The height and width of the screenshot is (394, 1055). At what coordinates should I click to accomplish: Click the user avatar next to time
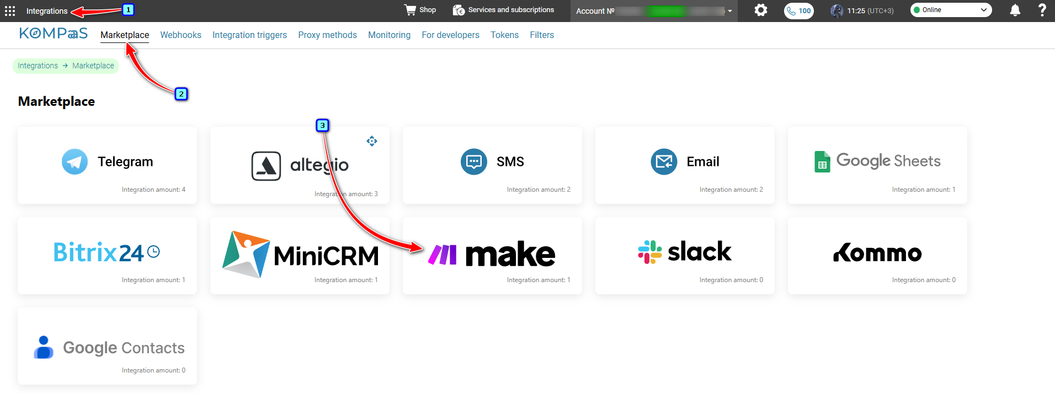[836, 10]
